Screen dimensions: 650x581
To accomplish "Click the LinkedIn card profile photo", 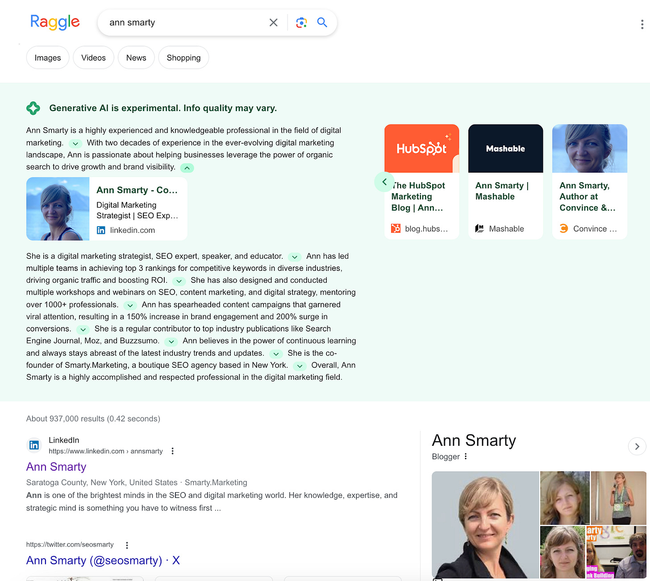I will 58,209.
